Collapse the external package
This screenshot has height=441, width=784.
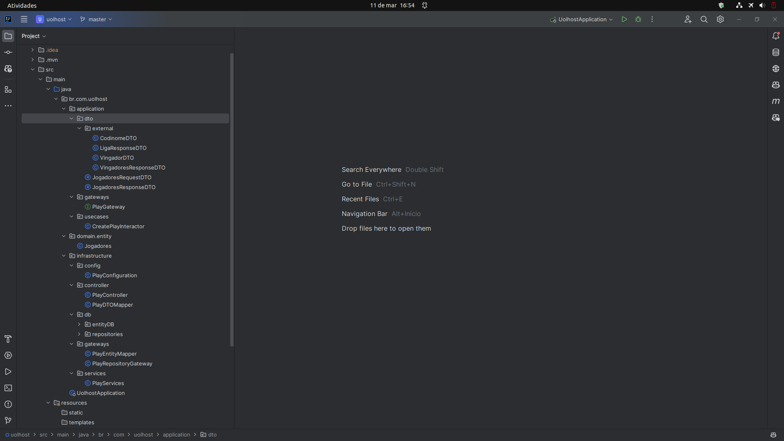pyautogui.click(x=79, y=128)
